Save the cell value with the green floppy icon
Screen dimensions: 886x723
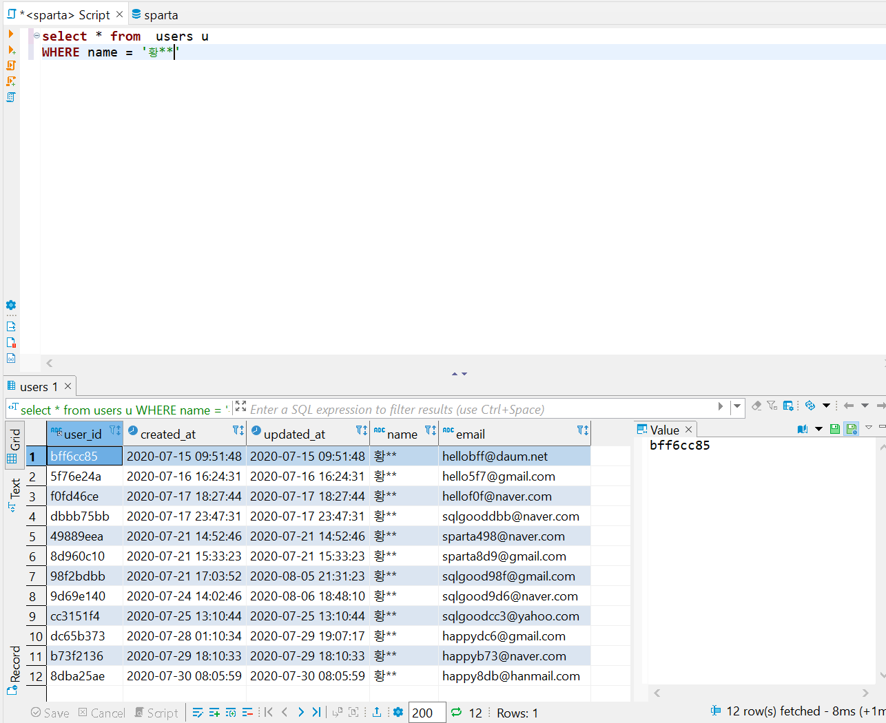[x=834, y=428]
